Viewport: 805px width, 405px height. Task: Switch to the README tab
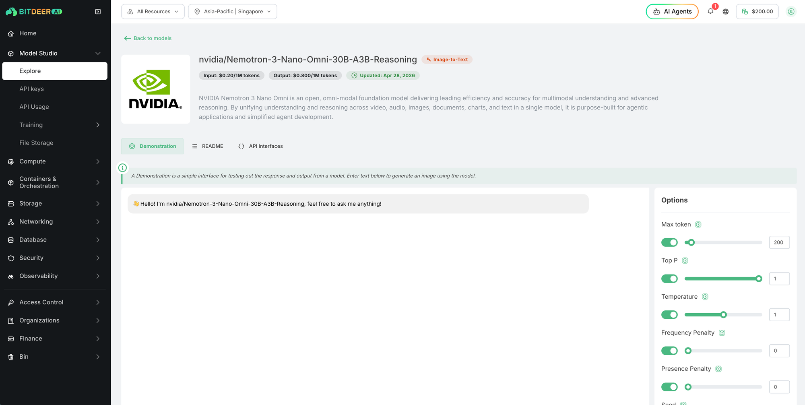[208, 146]
